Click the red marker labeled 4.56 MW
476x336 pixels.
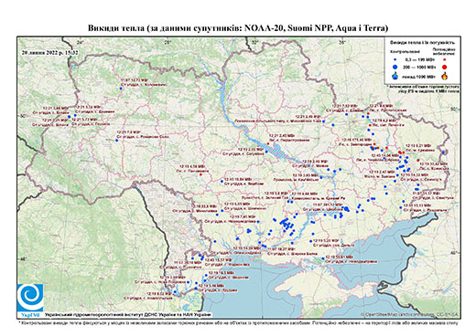coord(200,174)
